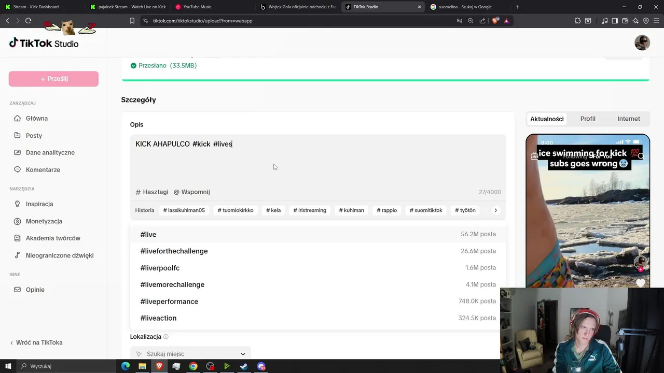
Task: Open Brave VPN shield icon
Action: 646,21
